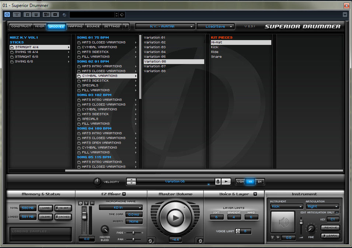Solo the Kick in Instrument panel
The width and height of the screenshot is (352, 248).
[x=272, y=237]
